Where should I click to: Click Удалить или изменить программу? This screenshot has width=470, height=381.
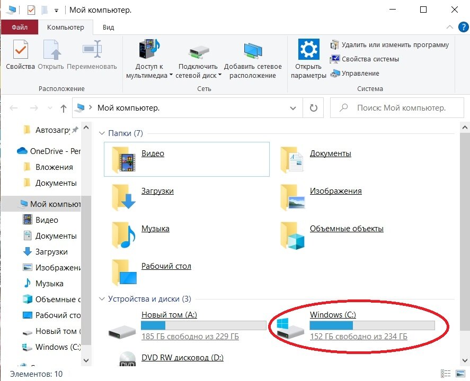click(389, 45)
